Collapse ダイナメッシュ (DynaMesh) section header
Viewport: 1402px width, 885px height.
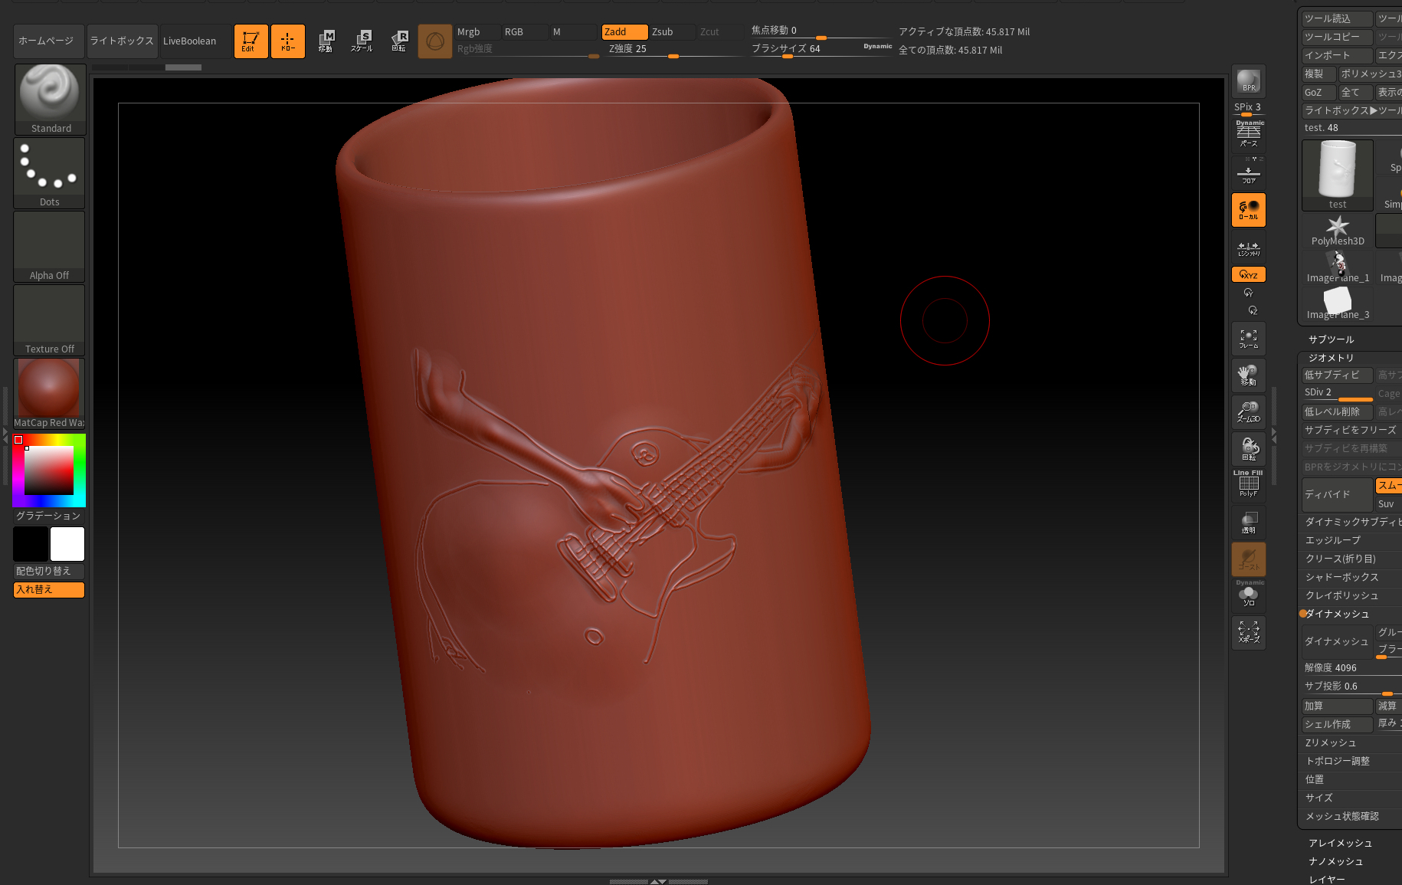[x=1338, y=614]
